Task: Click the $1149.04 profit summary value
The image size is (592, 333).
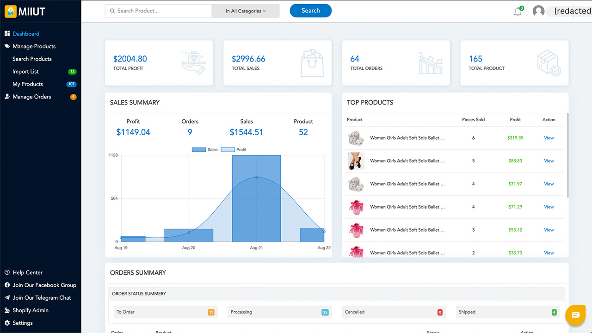Action: tap(133, 132)
